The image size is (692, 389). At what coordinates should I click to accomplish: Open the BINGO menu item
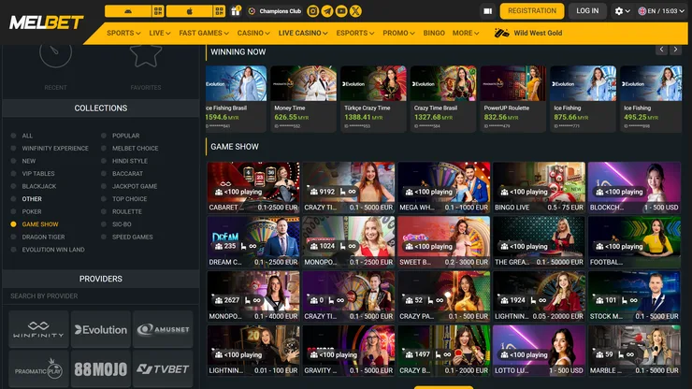(434, 33)
